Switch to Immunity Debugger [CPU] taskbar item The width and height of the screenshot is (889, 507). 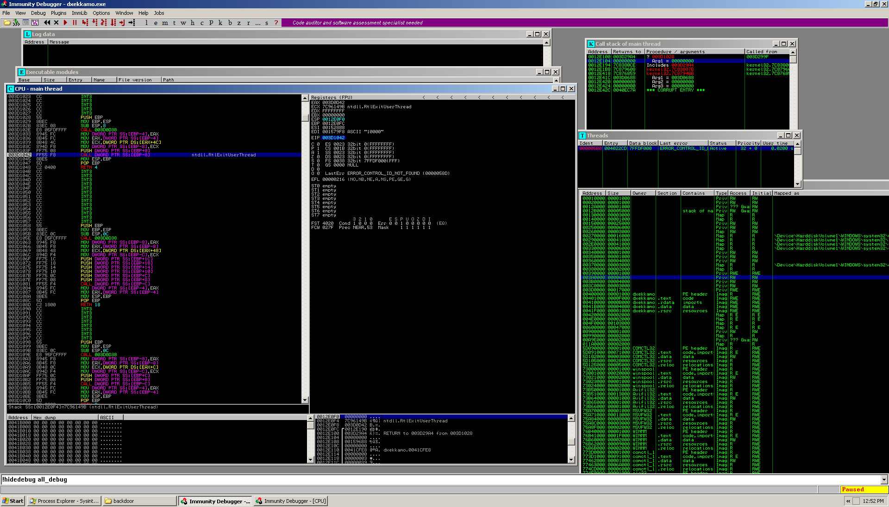click(x=290, y=501)
